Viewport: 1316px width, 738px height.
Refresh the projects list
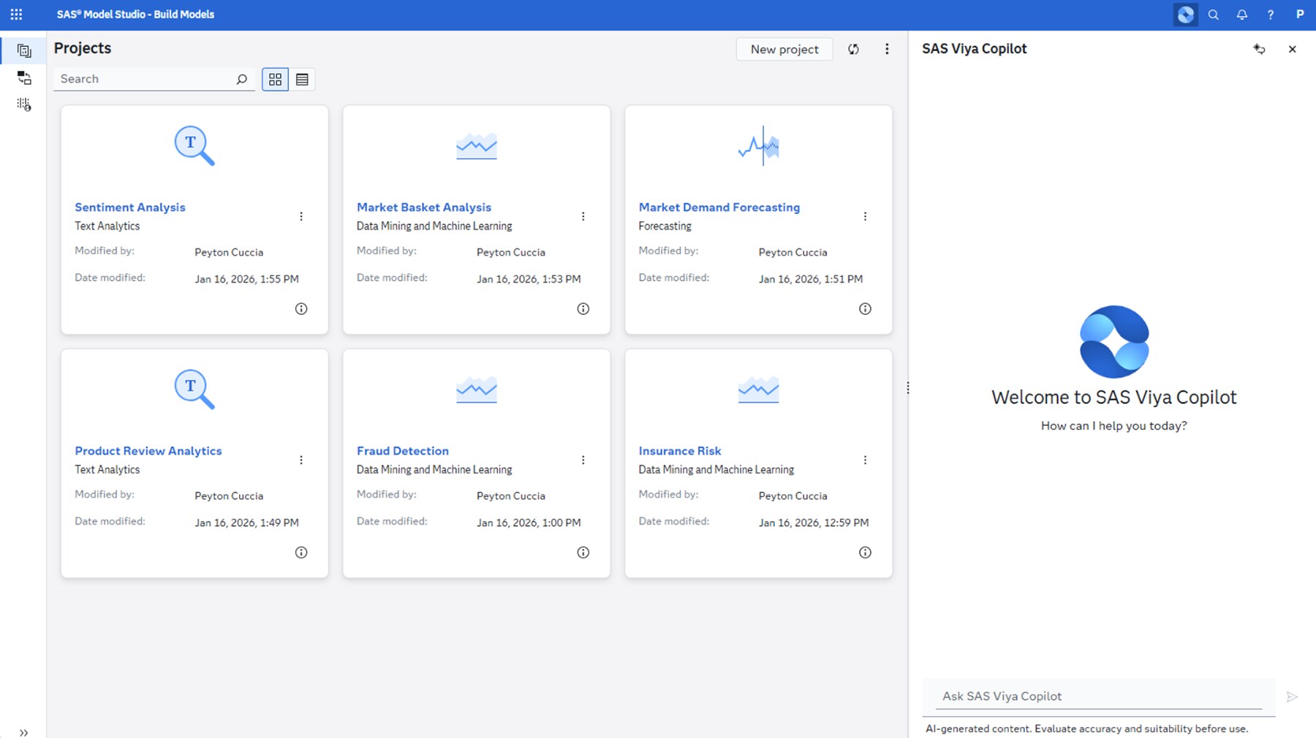click(x=853, y=50)
